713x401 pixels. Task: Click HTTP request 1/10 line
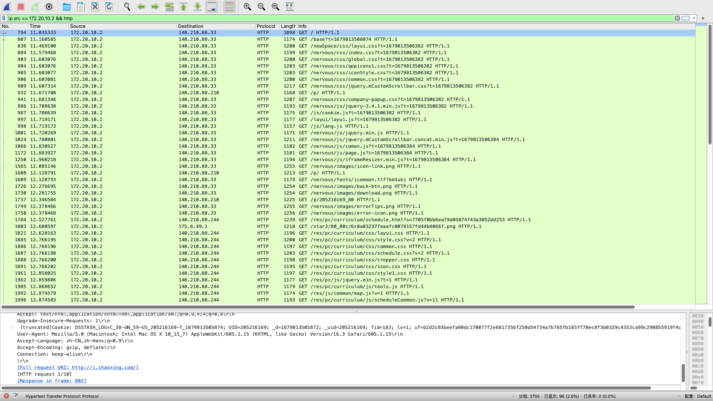[45, 374]
